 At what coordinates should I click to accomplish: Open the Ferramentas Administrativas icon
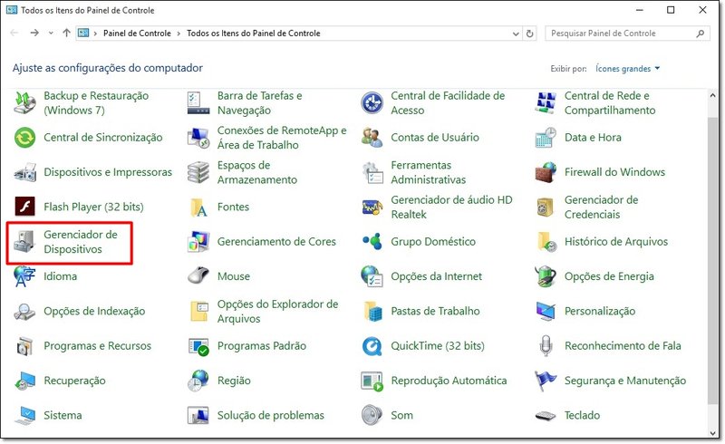coord(372,172)
